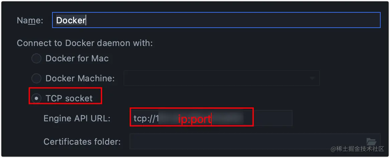Open the certificates folder browse icon
390x158 pixels.
(x=371, y=142)
